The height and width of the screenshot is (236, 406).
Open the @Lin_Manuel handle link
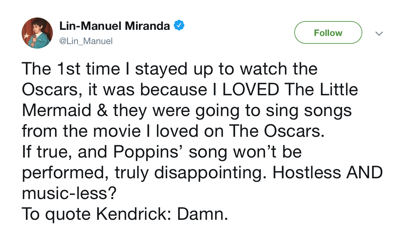click(86, 41)
